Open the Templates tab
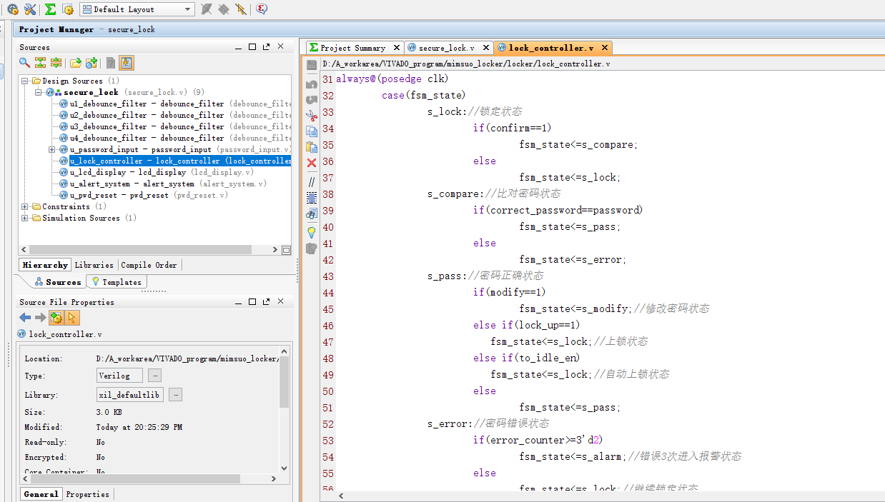885x502 pixels. pos(117,282)
